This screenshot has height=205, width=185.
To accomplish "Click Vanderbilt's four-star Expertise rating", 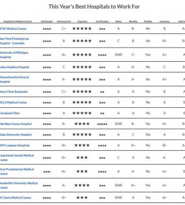I will 82,185.
